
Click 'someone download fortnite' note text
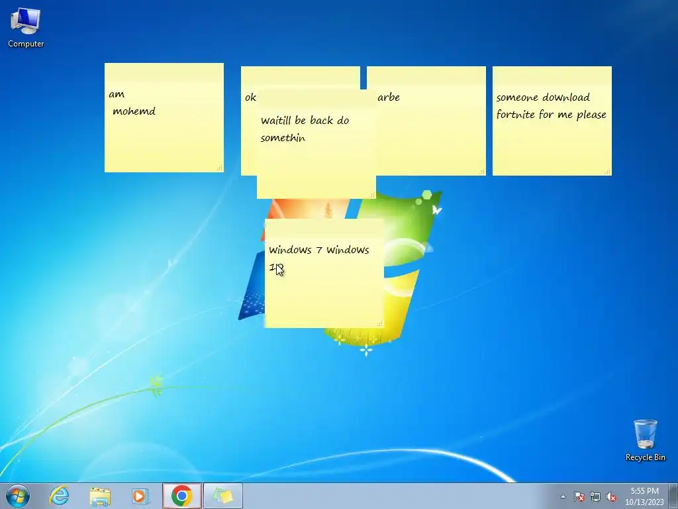click(551, 106)
